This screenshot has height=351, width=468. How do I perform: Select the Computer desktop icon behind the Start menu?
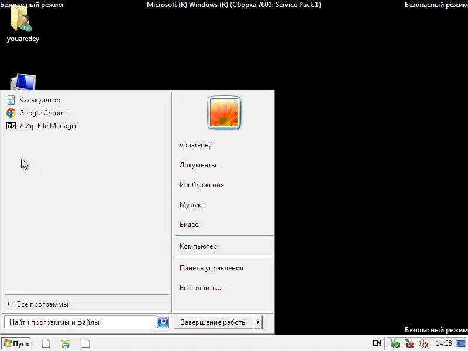click(x=23, y=82)
